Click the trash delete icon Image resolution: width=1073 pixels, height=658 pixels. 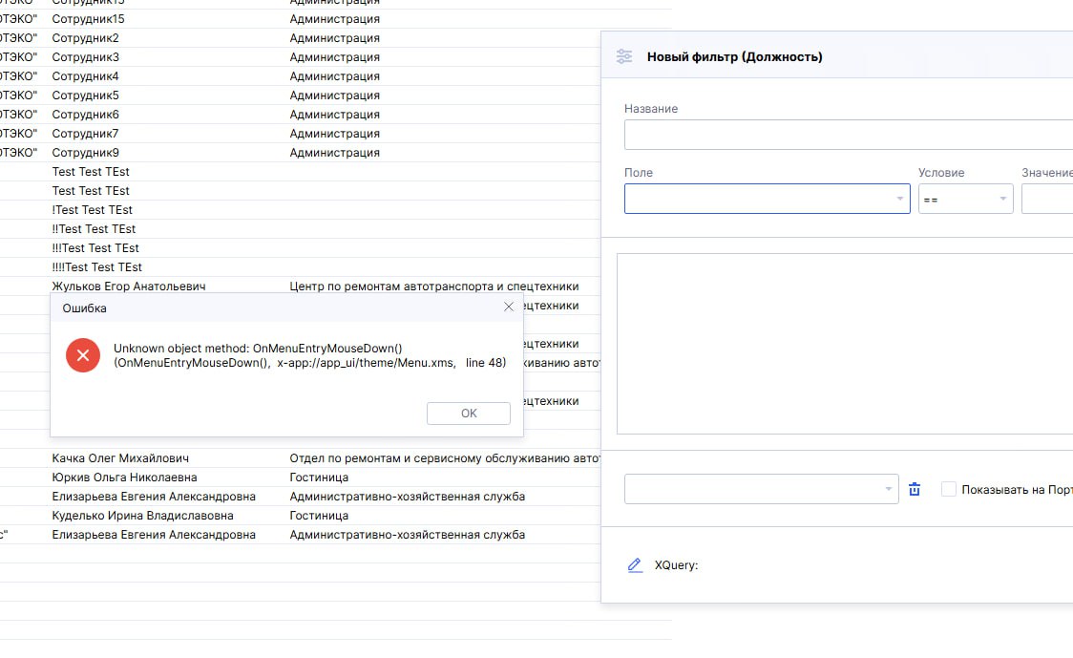tap(915, 489)
